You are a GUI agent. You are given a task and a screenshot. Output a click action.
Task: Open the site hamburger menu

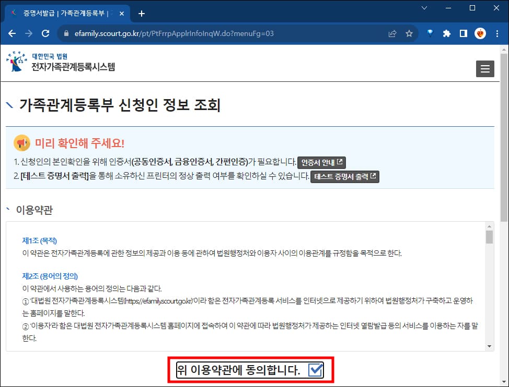[x=485, y=68]
